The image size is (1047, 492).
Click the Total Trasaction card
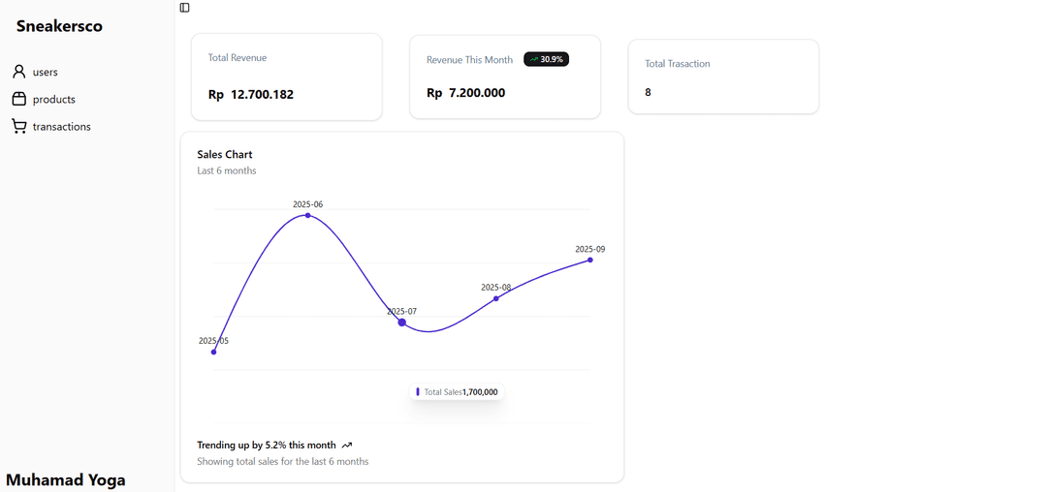723,77
